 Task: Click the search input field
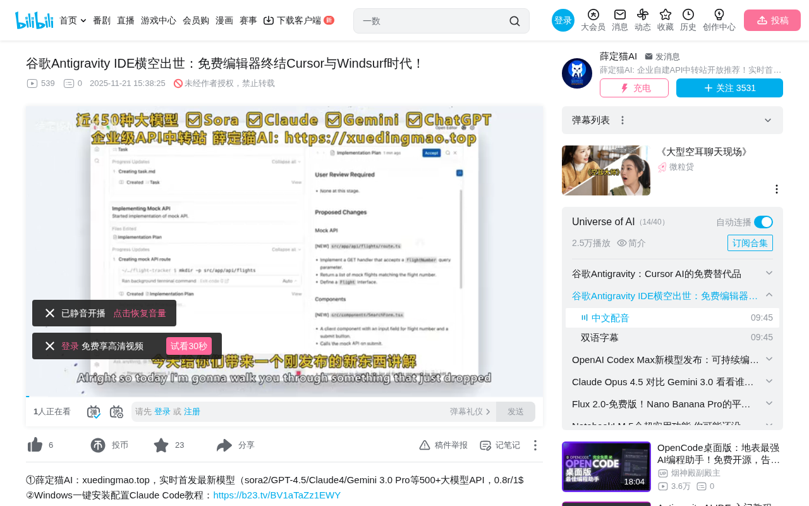click(x=433, y=21)
